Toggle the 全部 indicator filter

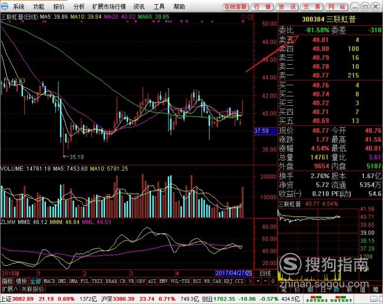pos(35,281)
